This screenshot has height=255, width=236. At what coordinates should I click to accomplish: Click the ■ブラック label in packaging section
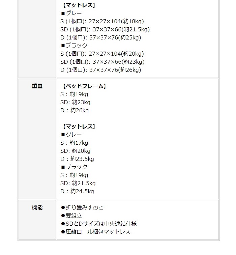coord(74,46)
